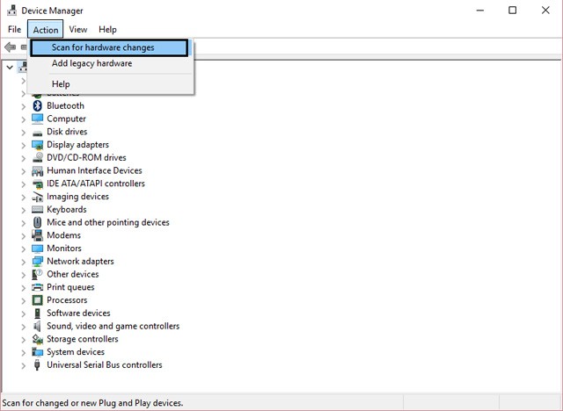Image resolution: width=563 pixels, height=411 pixels.
Task: Select Mice and other pointing devices
Action: click(107, 222)
